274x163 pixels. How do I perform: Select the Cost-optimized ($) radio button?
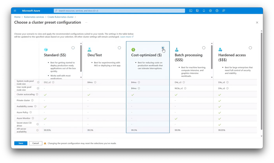click(163, 48)
